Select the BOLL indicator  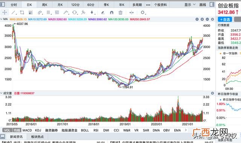(x=85, y=130)
